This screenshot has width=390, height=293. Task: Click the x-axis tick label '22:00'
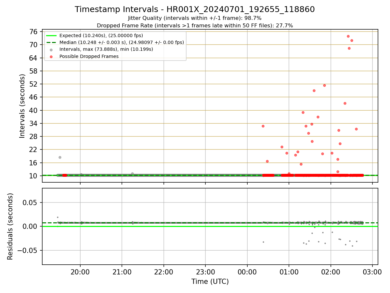[x=163, y=272]
